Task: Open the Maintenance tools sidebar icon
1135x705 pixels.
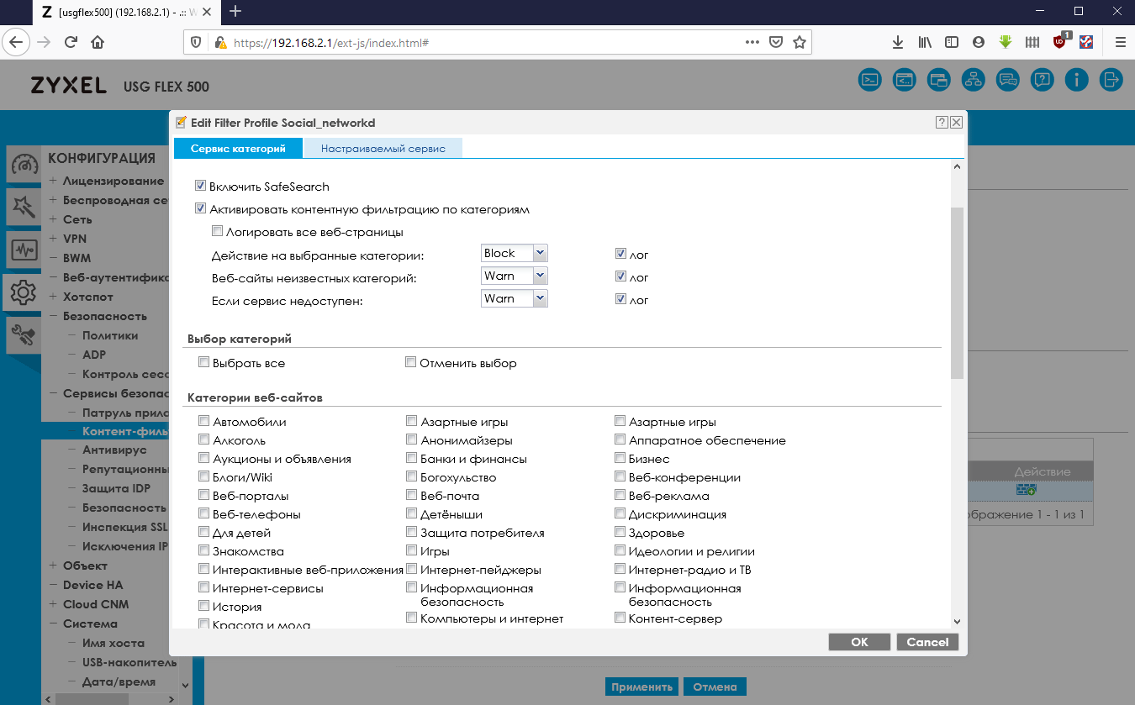Action: (24, 335)
